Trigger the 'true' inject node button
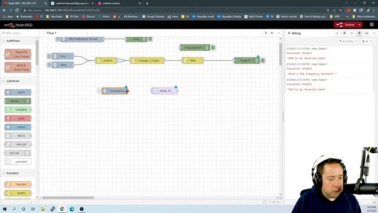This screenshot has height=213, width=378. (50, 56)
